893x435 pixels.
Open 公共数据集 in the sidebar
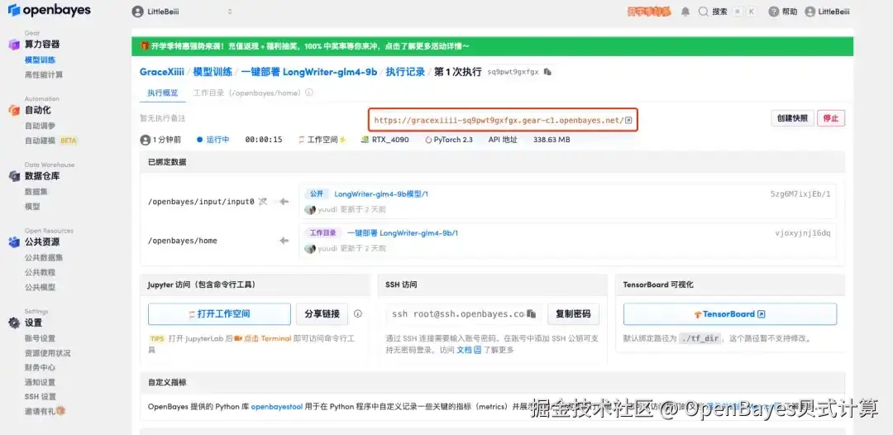[x=44, y=257]
